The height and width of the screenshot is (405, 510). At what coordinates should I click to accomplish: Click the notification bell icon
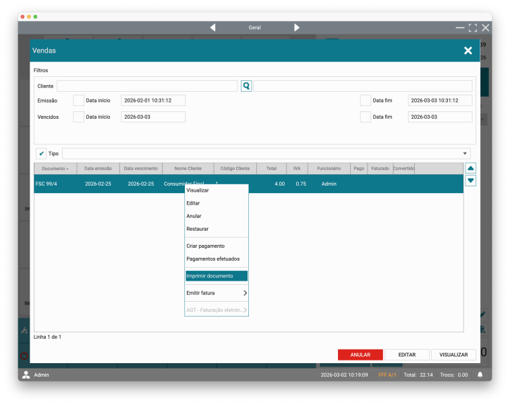point(480,375)
